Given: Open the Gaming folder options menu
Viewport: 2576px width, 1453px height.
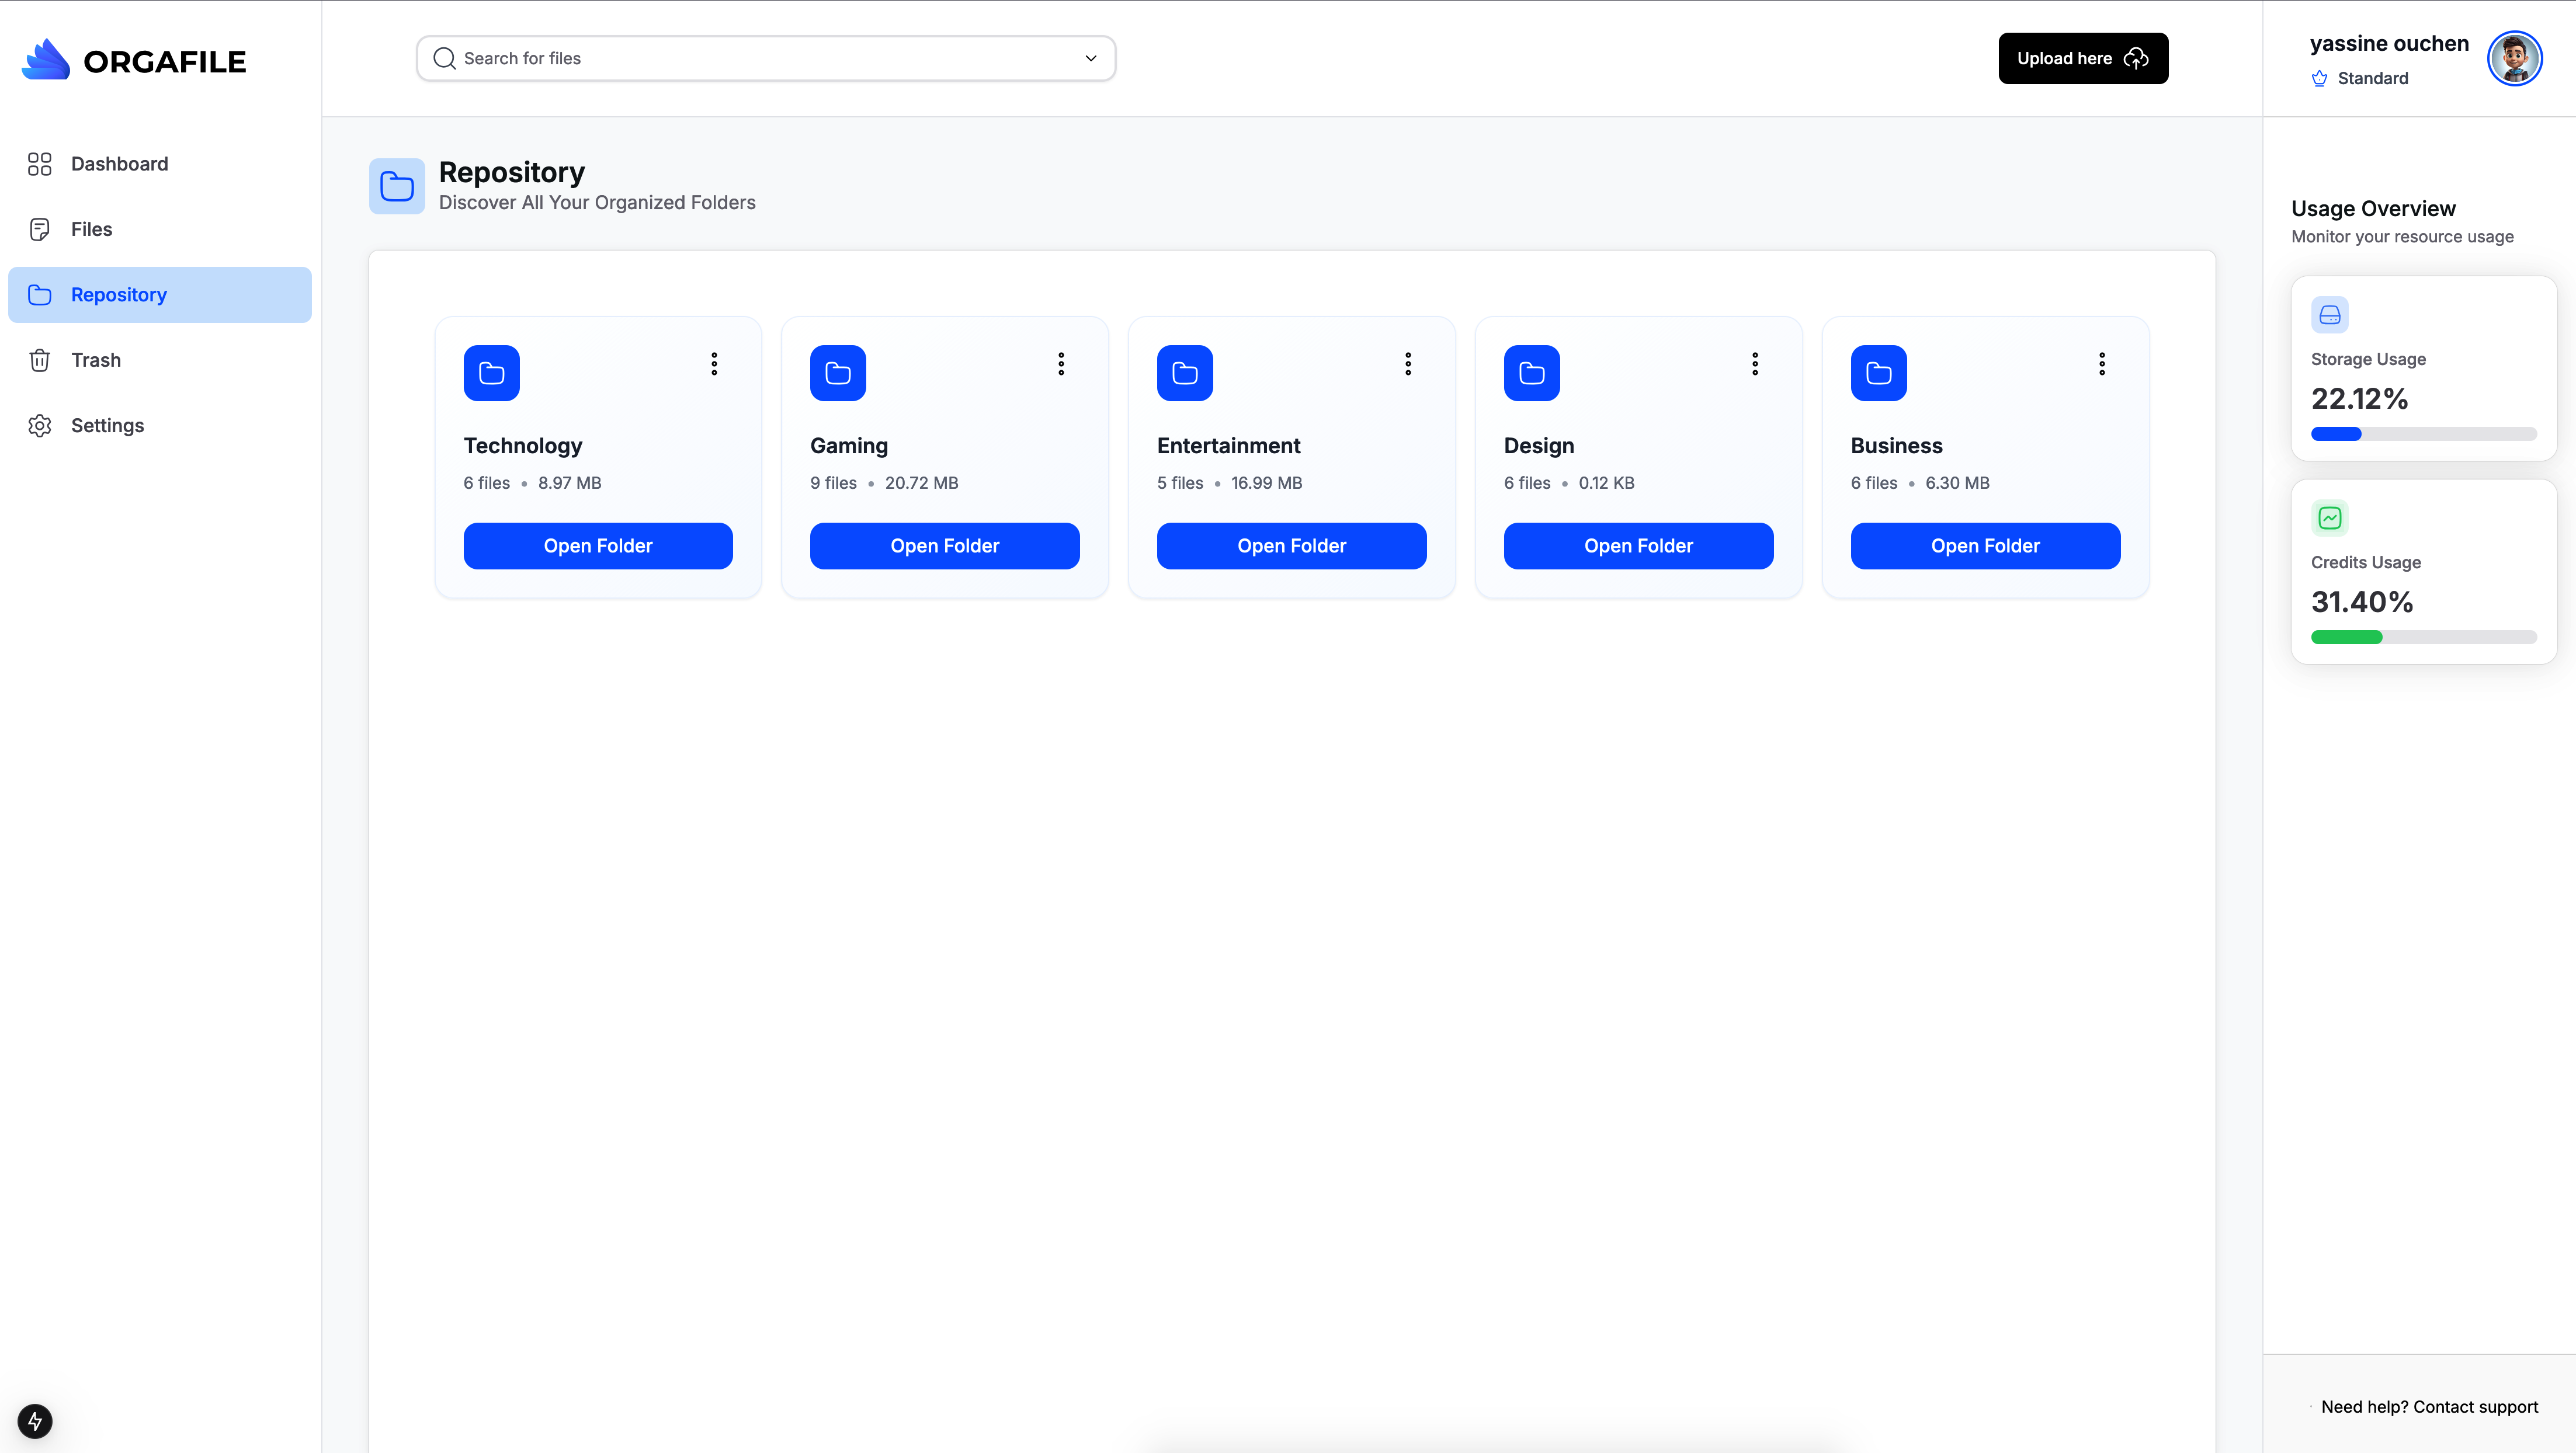Looking at the screenshot, I should (x=1061, y=364).
